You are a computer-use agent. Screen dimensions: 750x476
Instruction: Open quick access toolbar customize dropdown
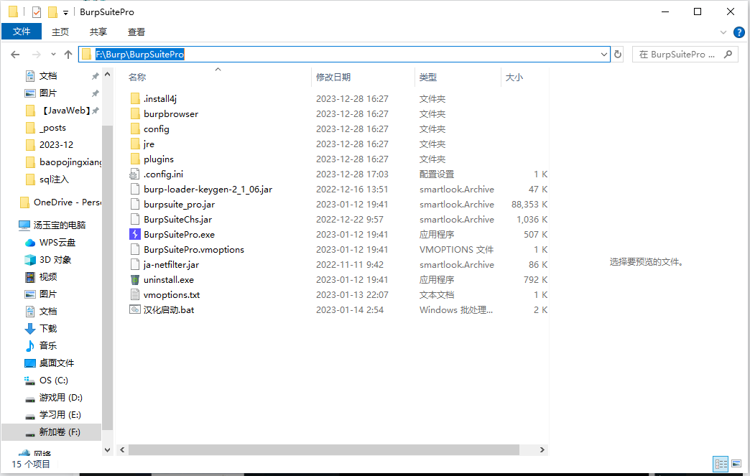pos(65,12)
